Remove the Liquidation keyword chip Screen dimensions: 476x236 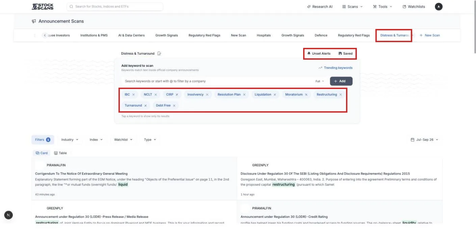coord(275,94)
